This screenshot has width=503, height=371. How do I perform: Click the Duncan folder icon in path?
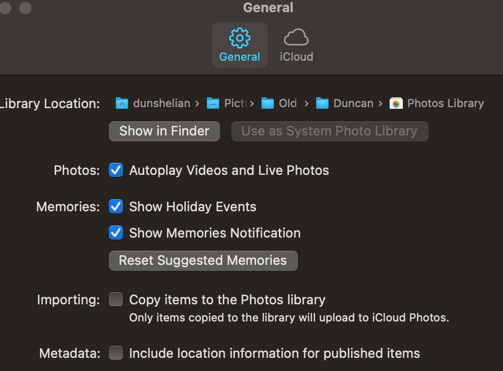tap(322, 104)
